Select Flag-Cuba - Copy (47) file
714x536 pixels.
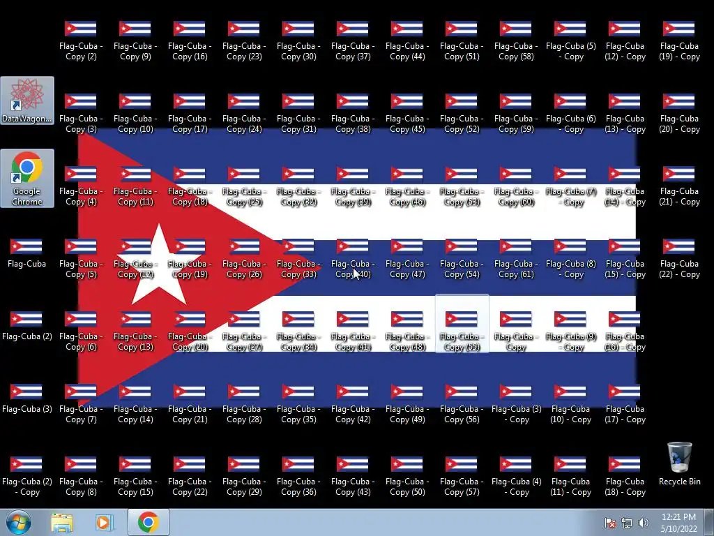pos(407,258)
